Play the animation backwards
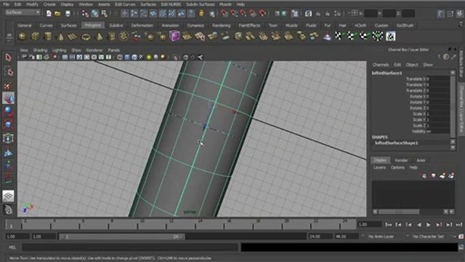The image size is (465, 262). 418,225
